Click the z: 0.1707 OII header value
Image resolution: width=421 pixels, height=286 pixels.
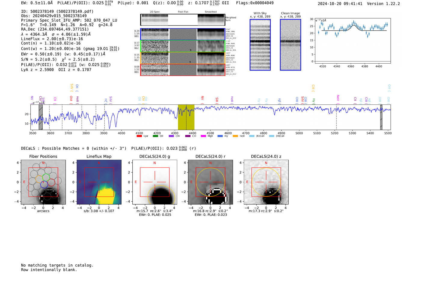click(208, 3)
